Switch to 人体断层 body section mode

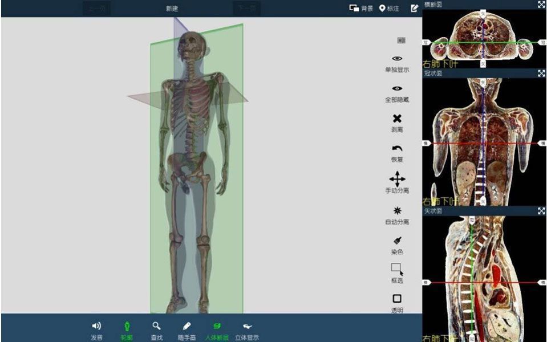pyautogui.click(x=217, y=326)
